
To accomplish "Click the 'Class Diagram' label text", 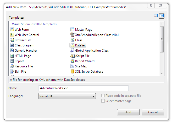I will 24,45.
